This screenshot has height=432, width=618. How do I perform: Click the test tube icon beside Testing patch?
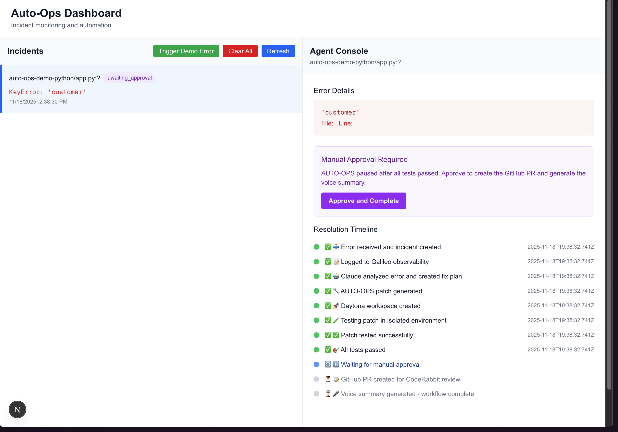tap(336, 320)
